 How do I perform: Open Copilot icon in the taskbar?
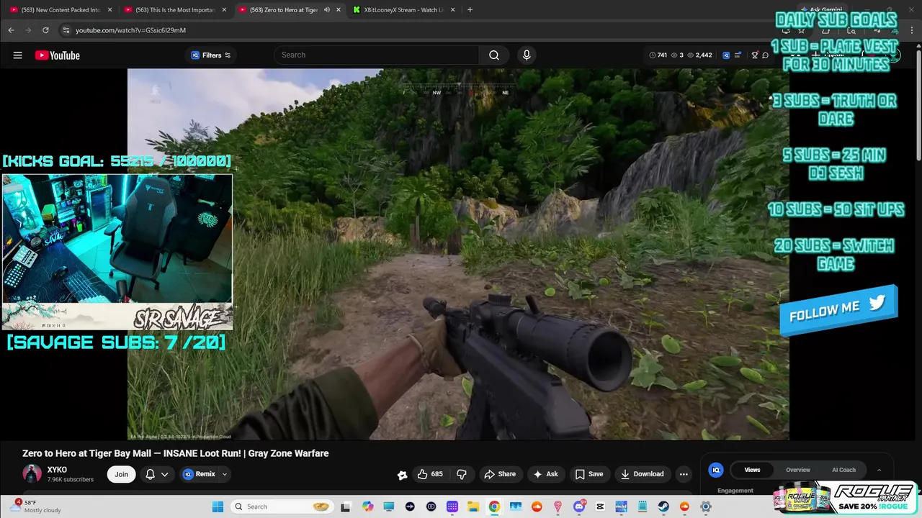tap(367, 506)
